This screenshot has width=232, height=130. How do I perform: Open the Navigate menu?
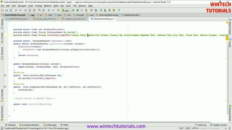click(x=22, y=6)
